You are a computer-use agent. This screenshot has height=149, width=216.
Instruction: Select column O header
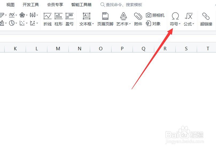tap(101, 48)
